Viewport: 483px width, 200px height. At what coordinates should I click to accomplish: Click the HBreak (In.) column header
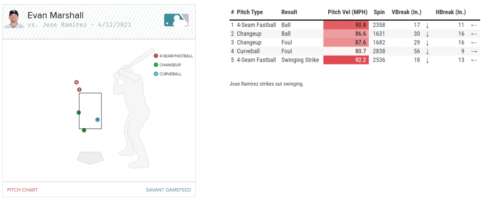451,12
